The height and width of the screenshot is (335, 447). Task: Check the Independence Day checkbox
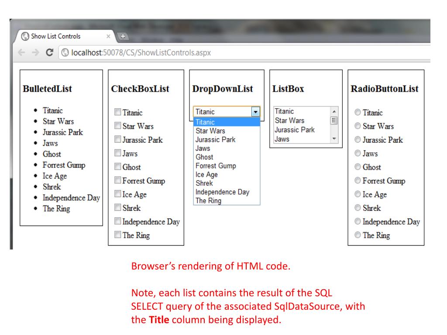117,221
